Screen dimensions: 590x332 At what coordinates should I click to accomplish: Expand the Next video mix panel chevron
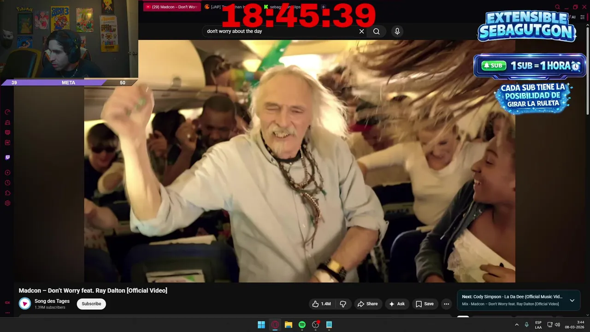coord(572,300)
